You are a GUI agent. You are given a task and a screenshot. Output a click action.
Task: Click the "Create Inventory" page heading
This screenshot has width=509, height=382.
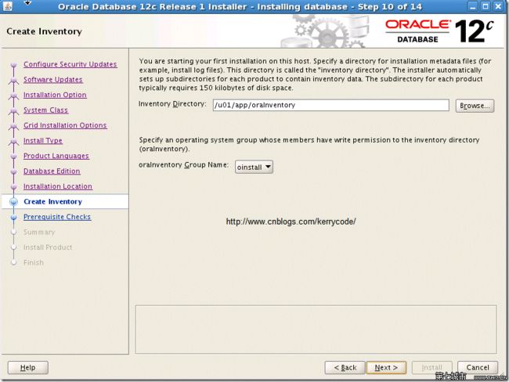[44, 31]
